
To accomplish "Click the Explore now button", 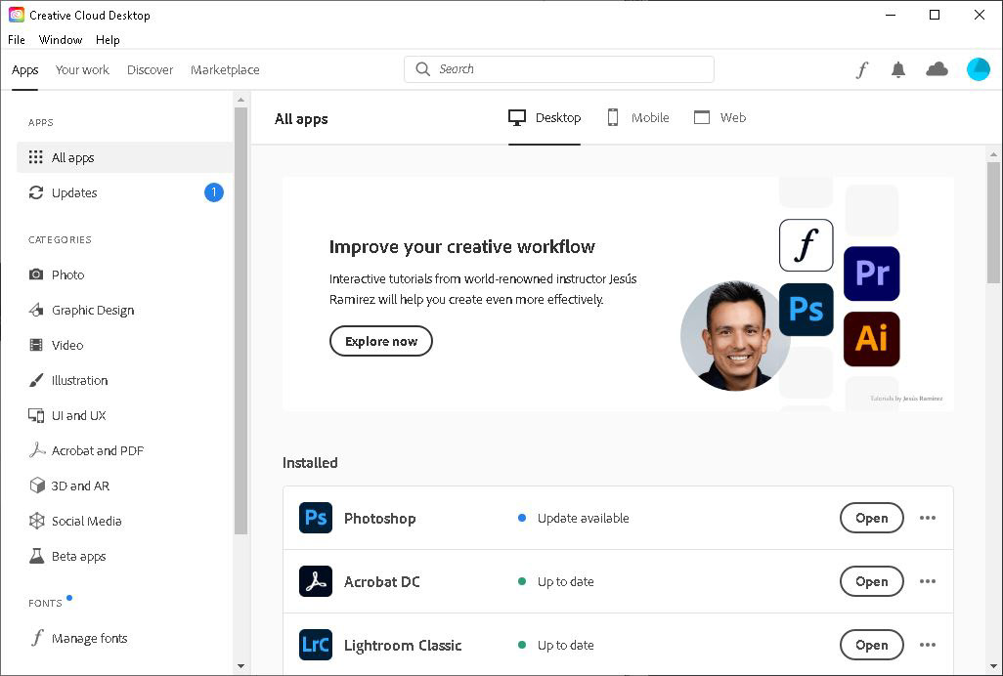I will (x=381, y=341).
